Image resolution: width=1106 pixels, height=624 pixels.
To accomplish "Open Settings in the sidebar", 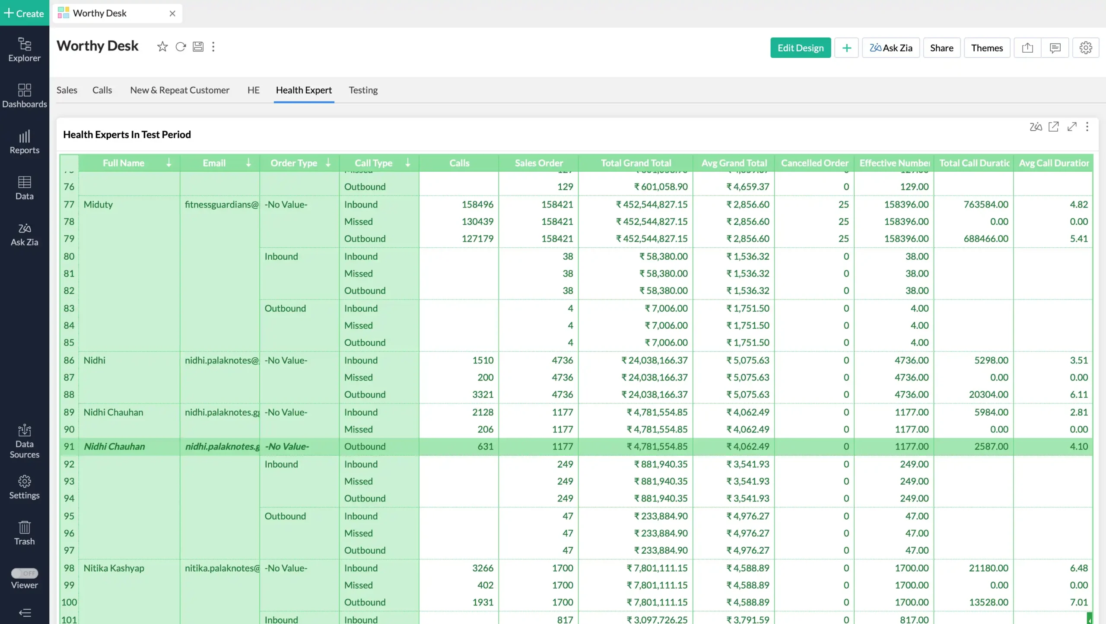I will (24, 487).
